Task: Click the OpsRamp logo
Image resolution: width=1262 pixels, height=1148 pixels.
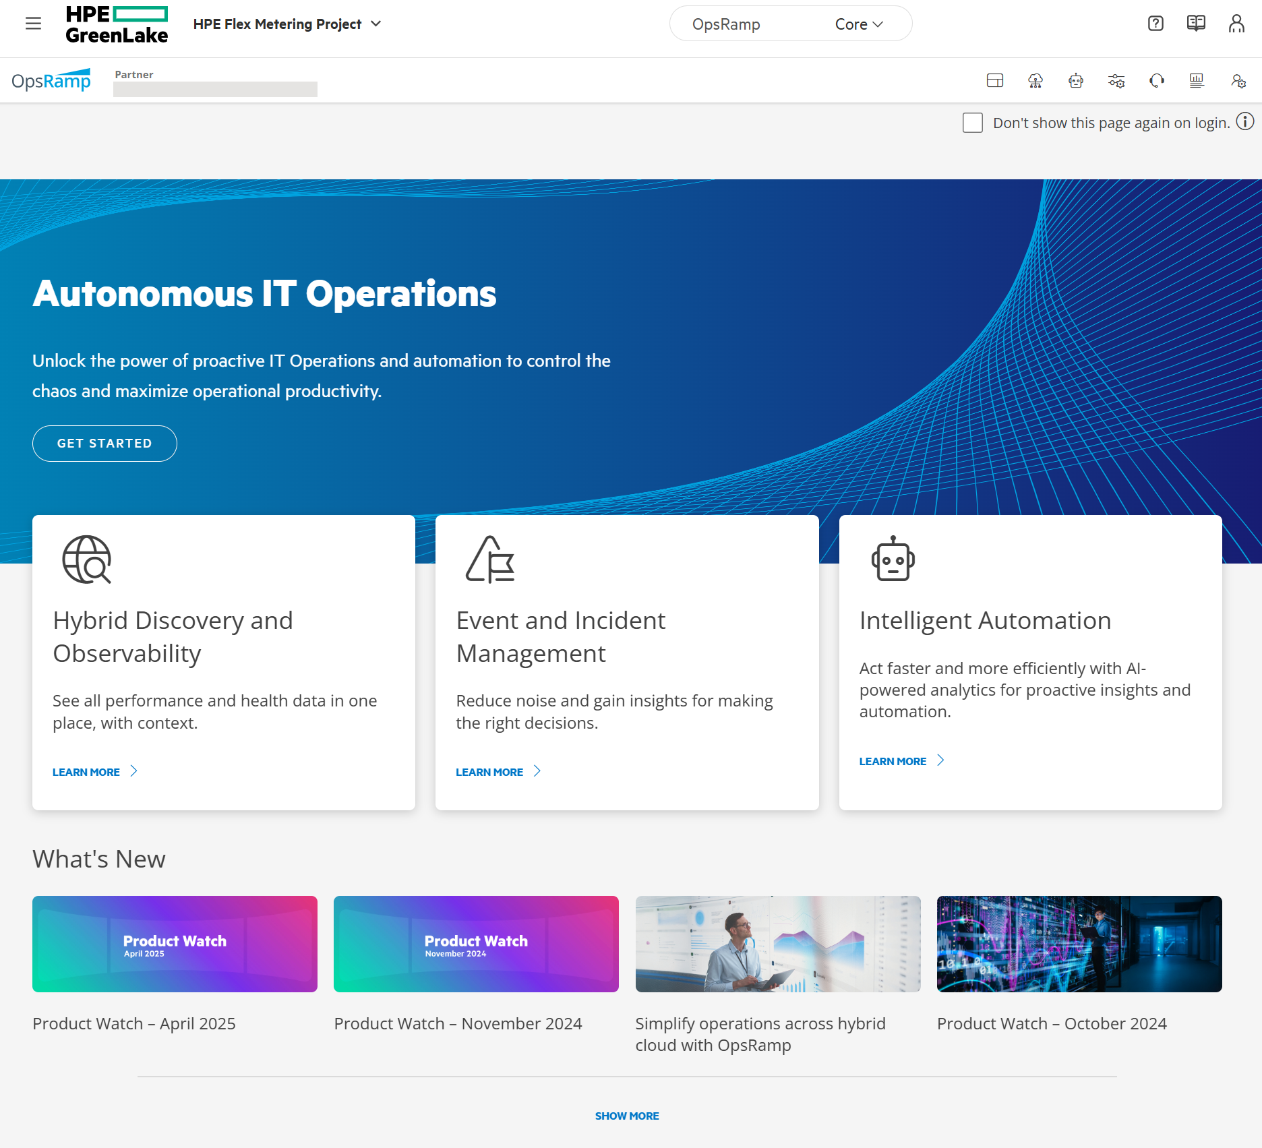Action: pyautogui.click(x=51, y=80)
